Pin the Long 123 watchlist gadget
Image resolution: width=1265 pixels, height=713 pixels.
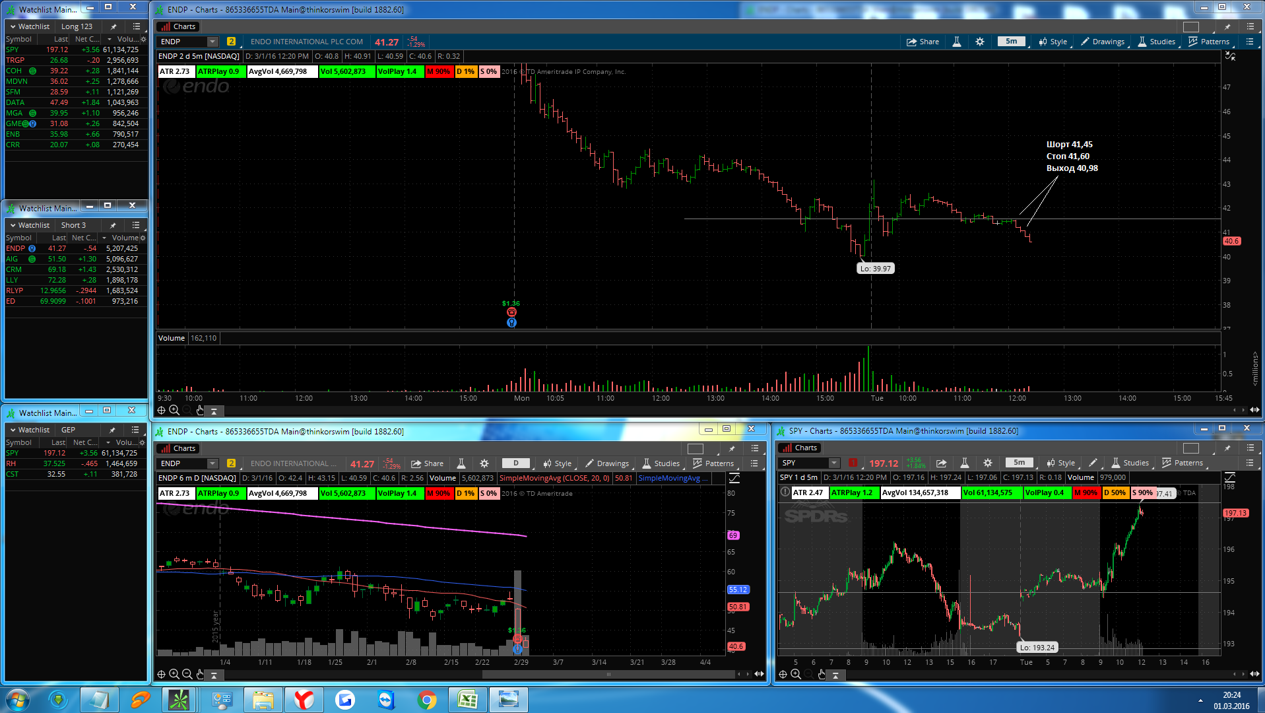[114, 26]
